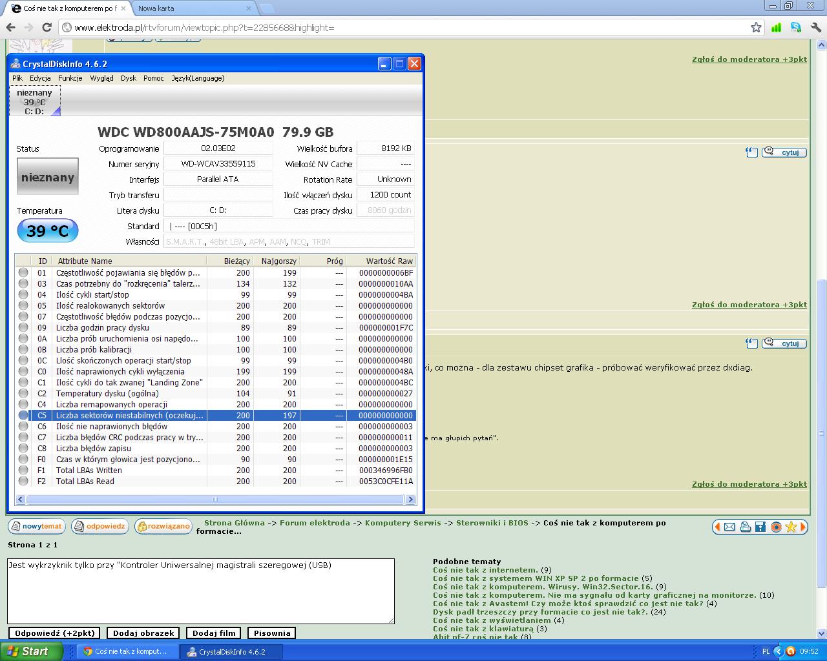
Task: Open 'Coś nie tak z wyświetlaniem' related topic
Action: pyautogui.click(x=492, y=620)
